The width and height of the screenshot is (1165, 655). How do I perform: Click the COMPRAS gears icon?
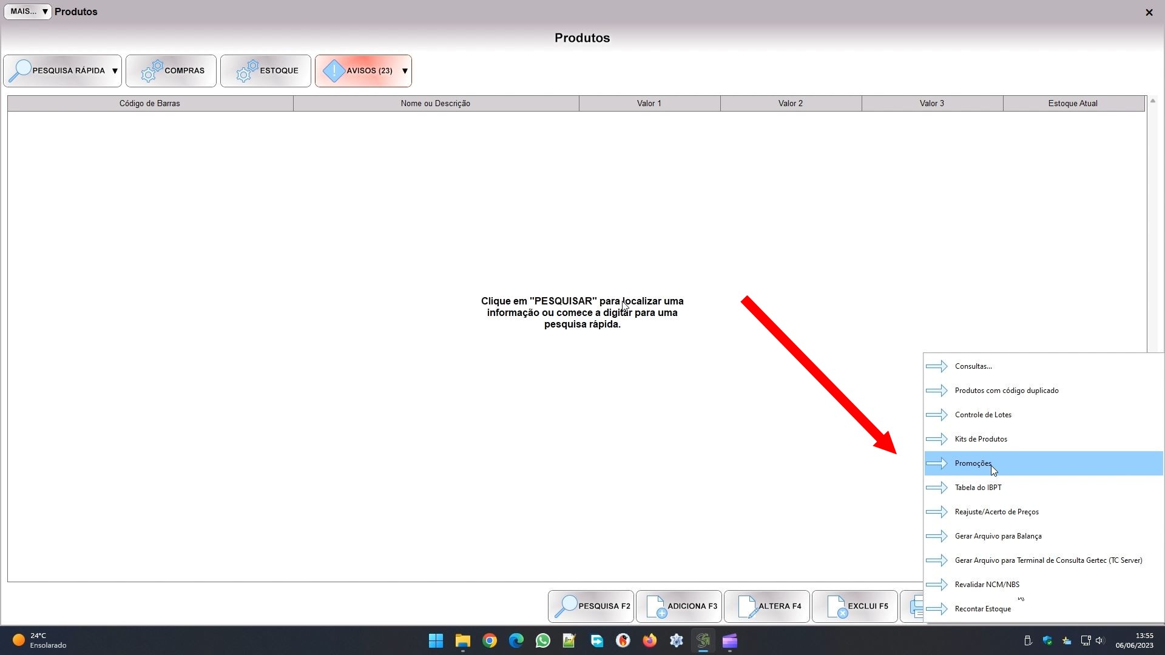coord(152,71)
